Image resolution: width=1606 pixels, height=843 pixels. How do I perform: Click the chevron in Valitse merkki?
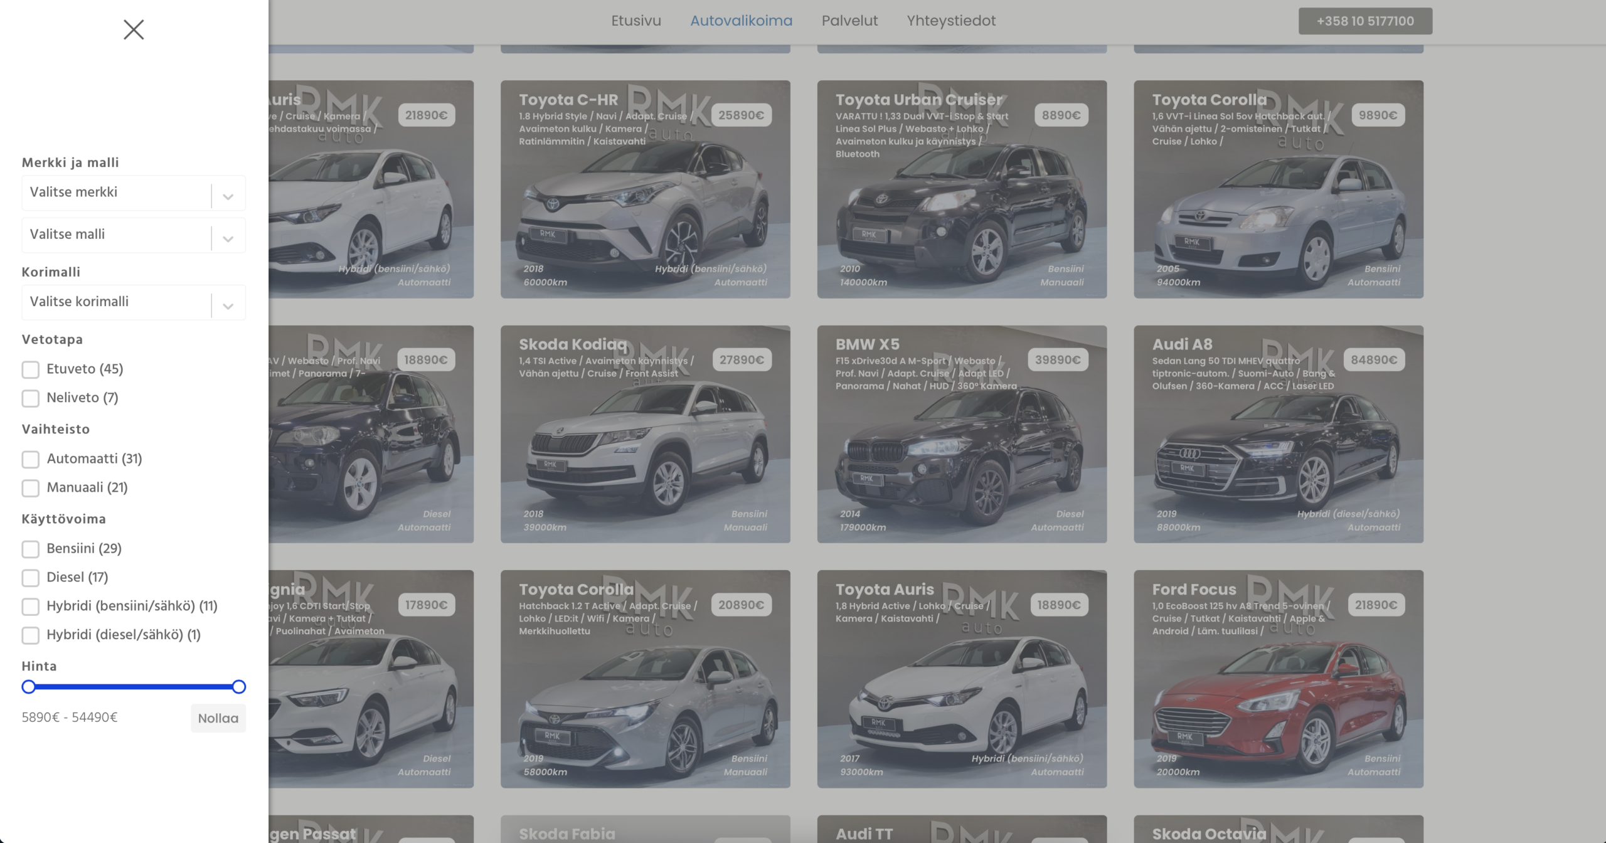click(228, 197)
